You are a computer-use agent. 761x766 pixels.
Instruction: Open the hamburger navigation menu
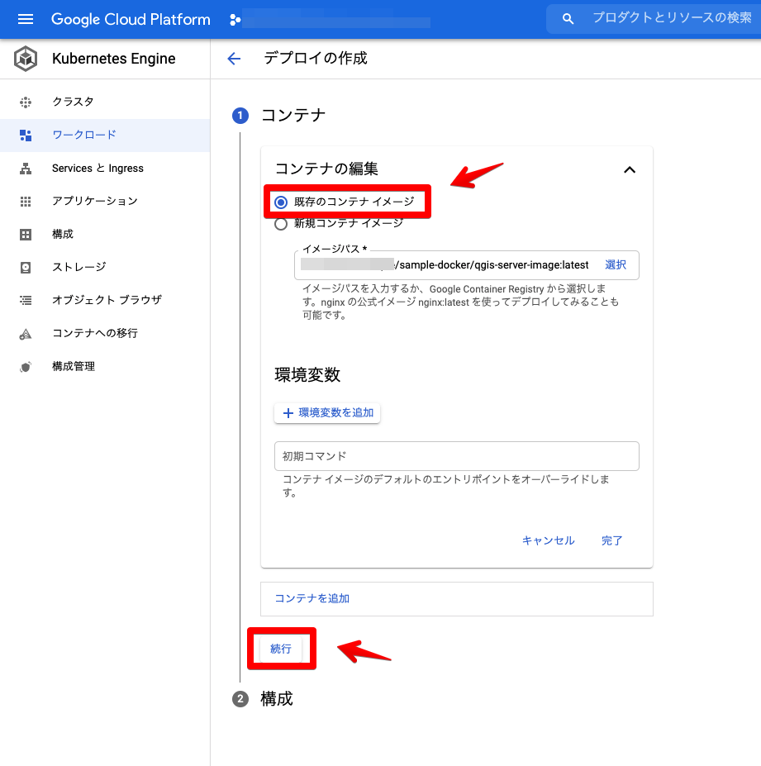click(26, 19)
